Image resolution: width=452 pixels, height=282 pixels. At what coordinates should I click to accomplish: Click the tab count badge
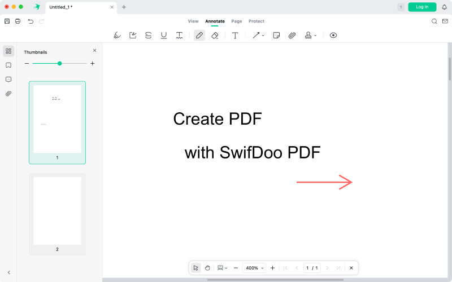[x=401, y=7]
